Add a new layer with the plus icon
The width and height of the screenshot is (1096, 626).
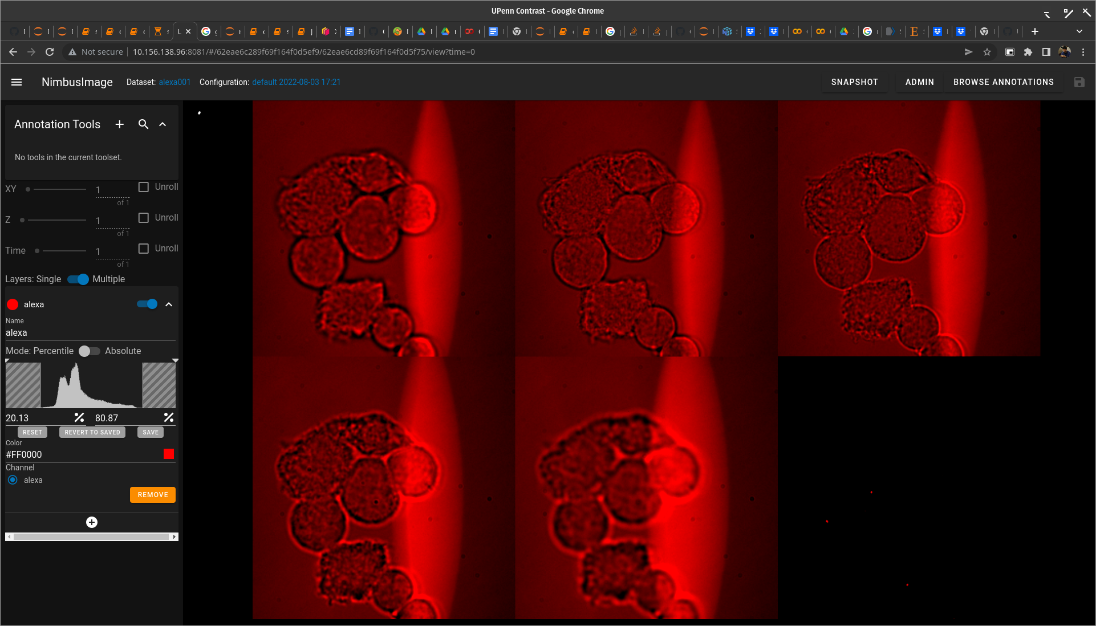(x=91, y=522)
